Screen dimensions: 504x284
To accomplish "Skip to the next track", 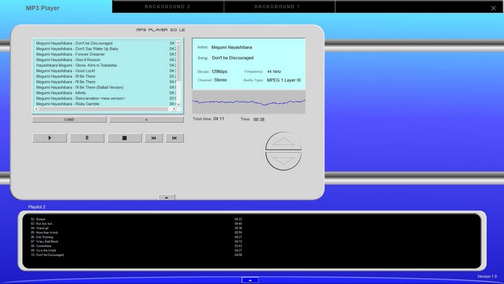I will [174, 138].
